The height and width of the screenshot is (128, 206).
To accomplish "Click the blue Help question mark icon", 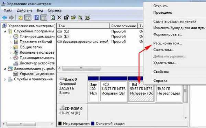I will tap(36, 17).
